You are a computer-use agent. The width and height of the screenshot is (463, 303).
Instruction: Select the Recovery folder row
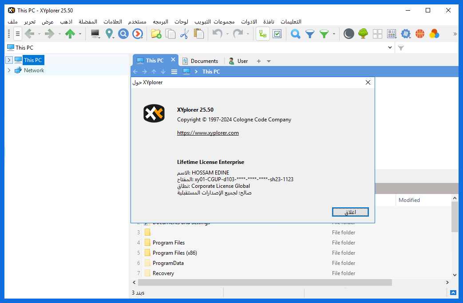(291, 273)
